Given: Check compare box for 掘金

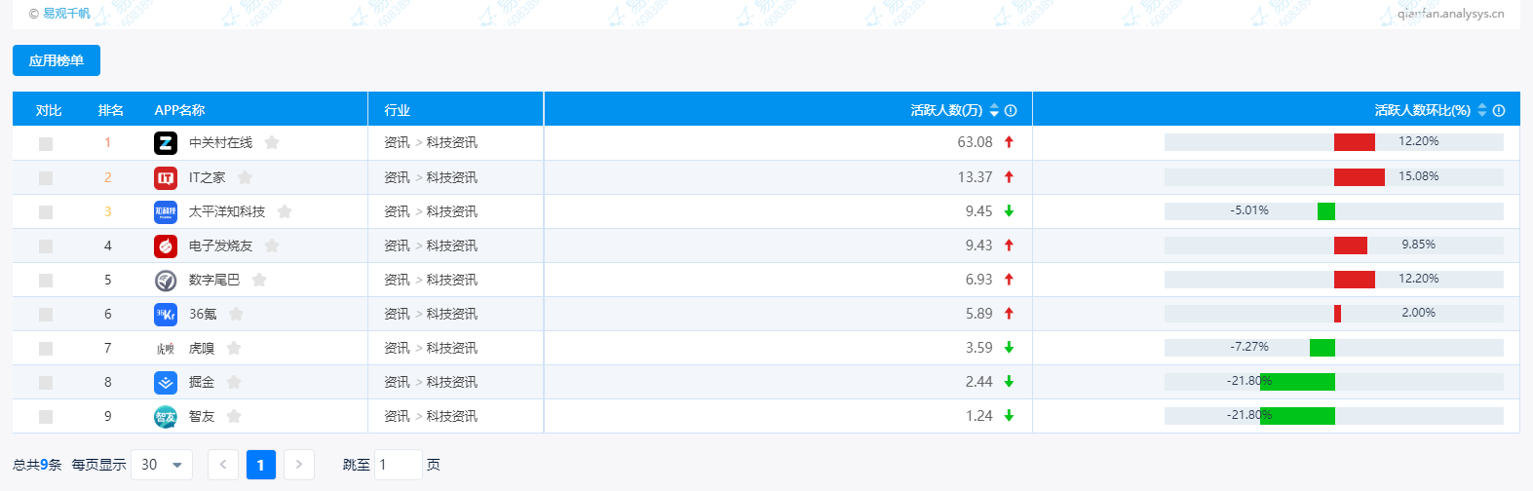Looking at the screenshot, I should pos(46,382).
